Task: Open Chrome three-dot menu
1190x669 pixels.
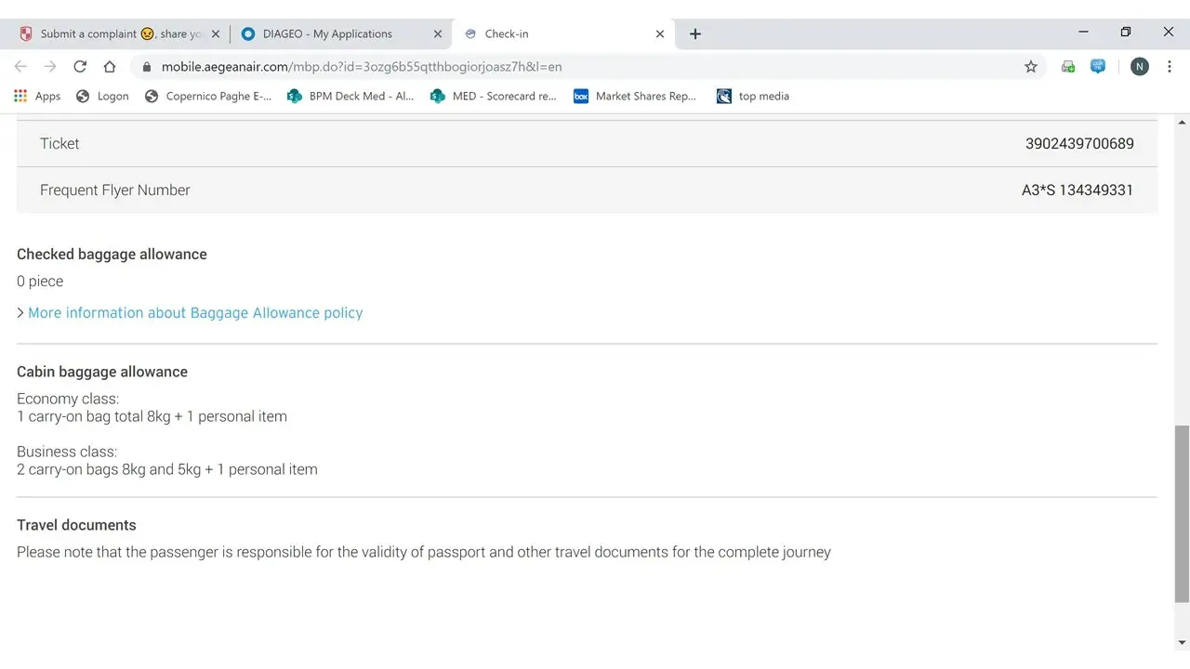Action: coord(1170,67)
